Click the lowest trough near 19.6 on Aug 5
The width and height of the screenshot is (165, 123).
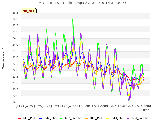coord(129,101)
